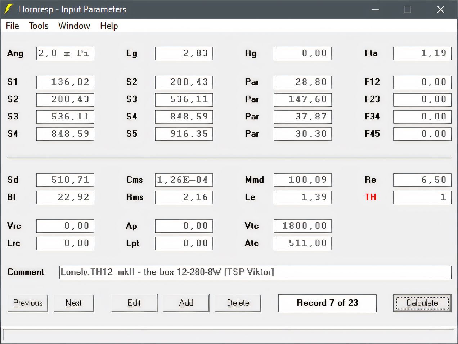Select the Vtc 1800,00 input box
The image size is (458, 344).
pos(302,226)
